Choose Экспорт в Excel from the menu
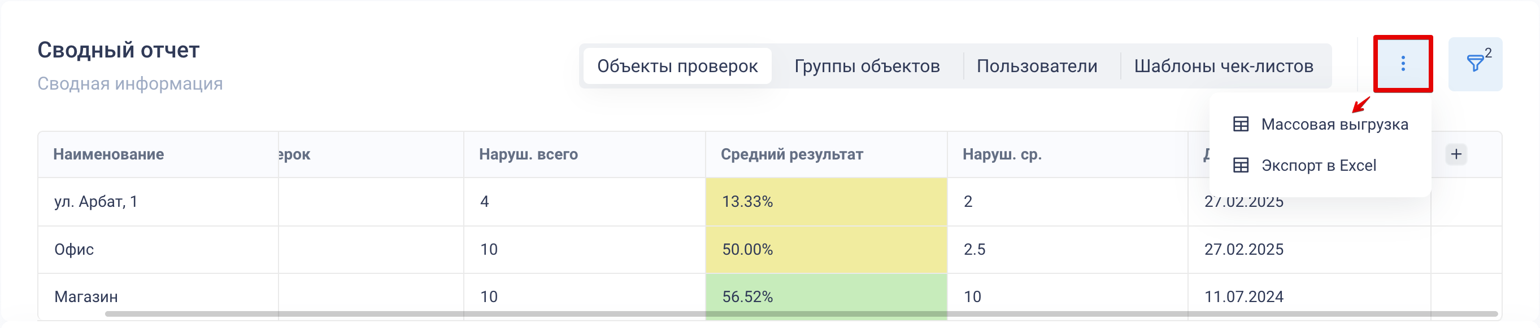This screenshot has width=1540, height=328. pos(1320,165)
